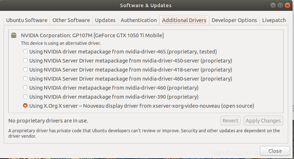Pick the nvidia-driver-460-server option
Image resolution: width=294 pixels, height=159 pixels.
point(25,78)
